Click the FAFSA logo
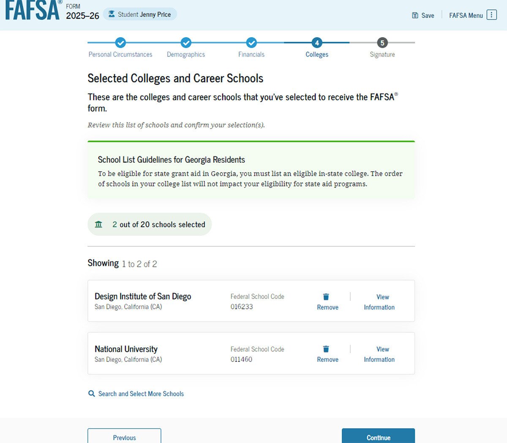Screen dimensions: 507x443 [x=33, y=10]
